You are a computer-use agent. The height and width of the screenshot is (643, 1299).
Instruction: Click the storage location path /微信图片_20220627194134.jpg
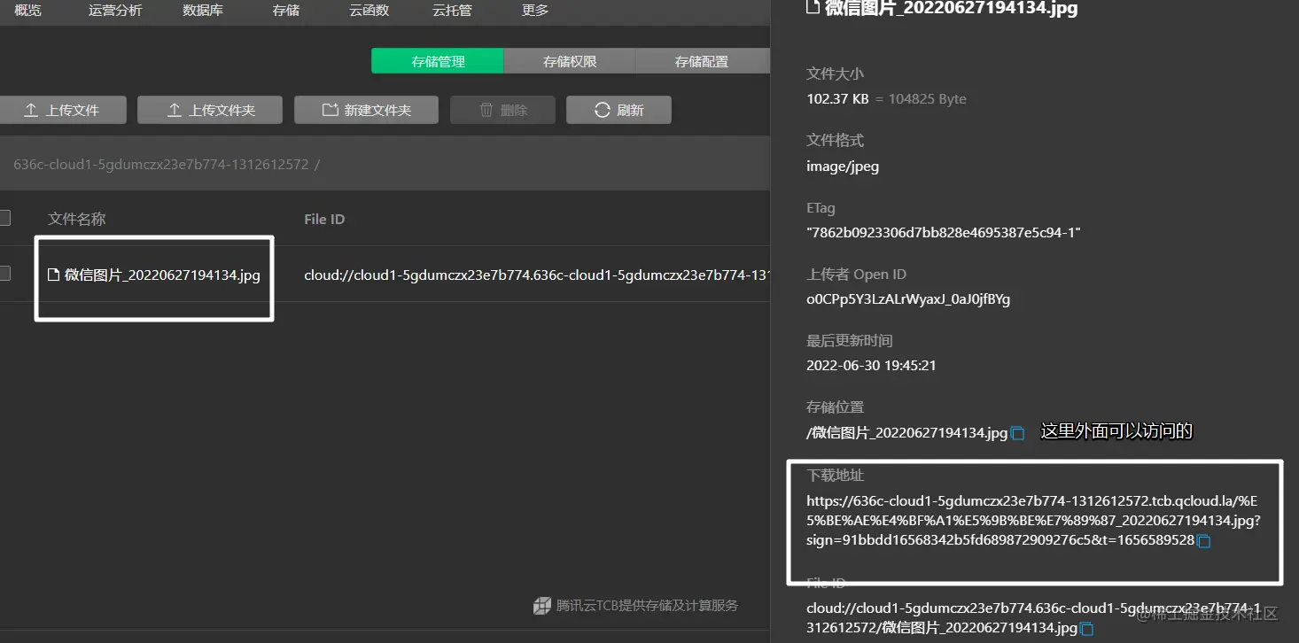pos(906,433)
